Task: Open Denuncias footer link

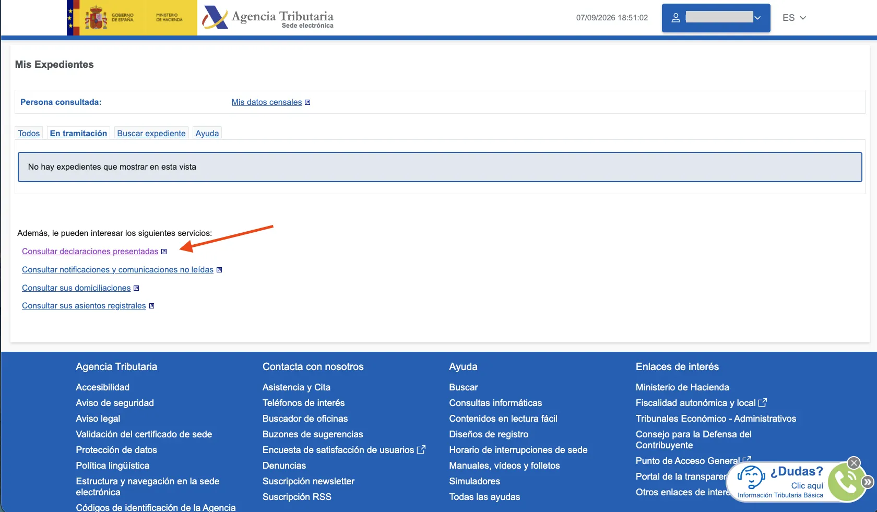Action: click(x=284, y=466)
